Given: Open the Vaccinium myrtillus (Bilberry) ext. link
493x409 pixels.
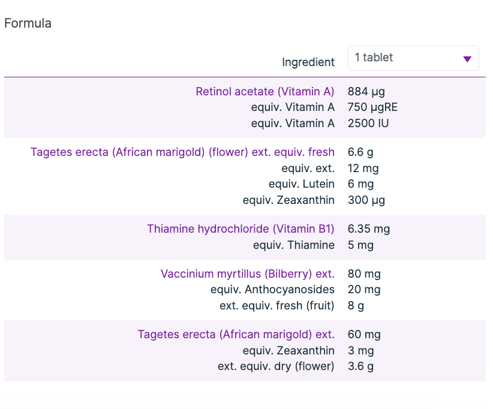Looking at the screenshot, I should [247, 274].
